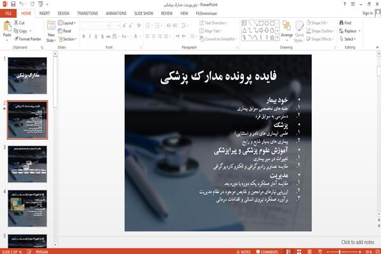Screen dimensions: 381x254
Task: Expand the Replace dropdown arrow
Action: [359, 31]
